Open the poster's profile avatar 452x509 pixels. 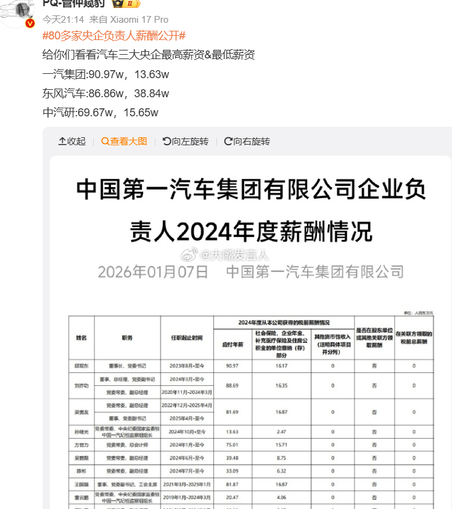[x=17, y=12]
